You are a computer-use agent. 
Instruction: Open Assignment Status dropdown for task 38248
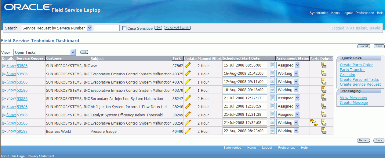(x=288, y=106)
